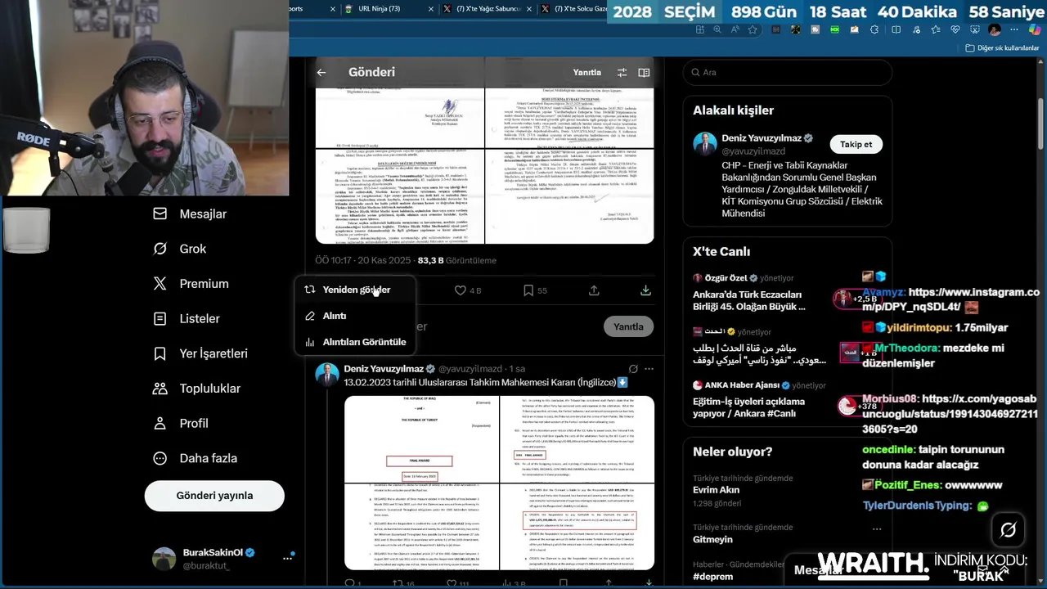Open Yer İşaretleri in the sidebar
The image size is (1047, 589).
(200, 353)
